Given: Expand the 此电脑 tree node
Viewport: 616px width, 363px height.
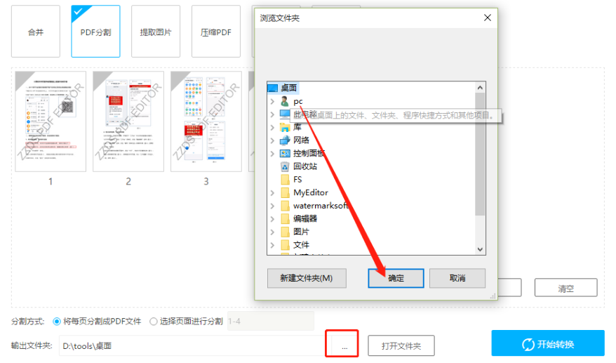Looking at the screenshot, I should click(x=272, y=114).
